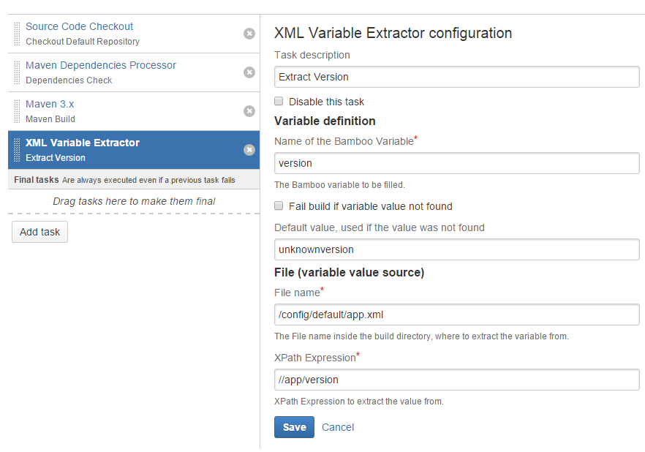Select the Maven Dependencies Processor task
645x452 pixels.
coord(101,65)
